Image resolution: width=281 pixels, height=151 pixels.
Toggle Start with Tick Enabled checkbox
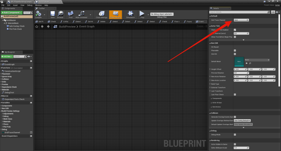coord(235,30)
